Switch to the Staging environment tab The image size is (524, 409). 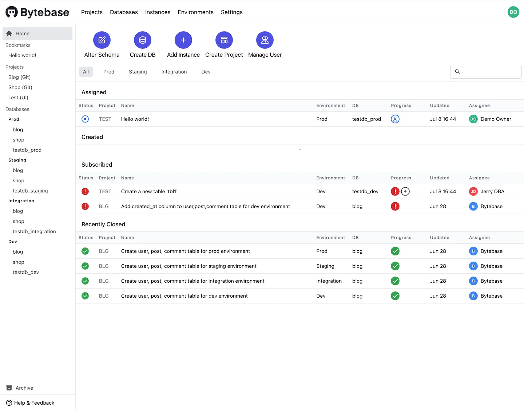coord(138,72)
